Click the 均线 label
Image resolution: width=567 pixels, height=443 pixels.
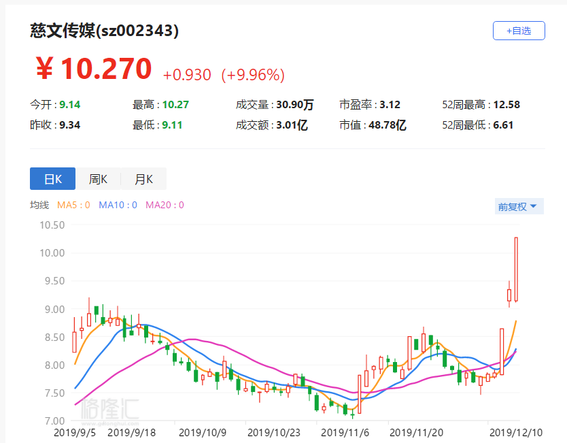[39, 206]
